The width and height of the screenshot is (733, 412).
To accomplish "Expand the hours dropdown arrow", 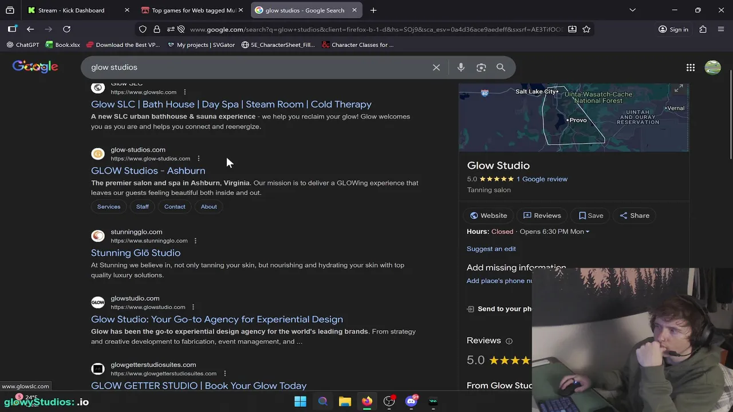I will (x=588, y=232).
